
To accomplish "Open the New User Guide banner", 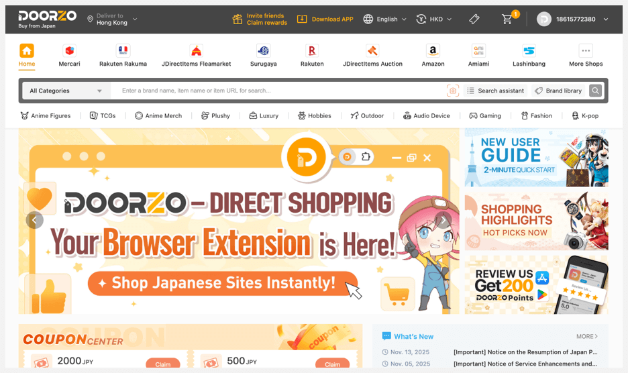I will tap(536, 158).
